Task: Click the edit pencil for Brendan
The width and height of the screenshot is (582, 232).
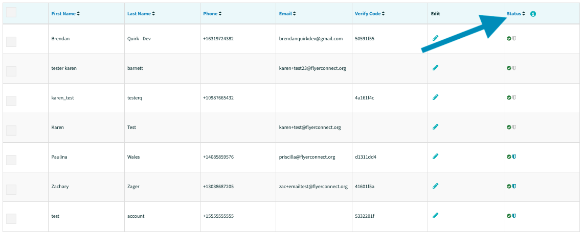Action: (435, 38)
